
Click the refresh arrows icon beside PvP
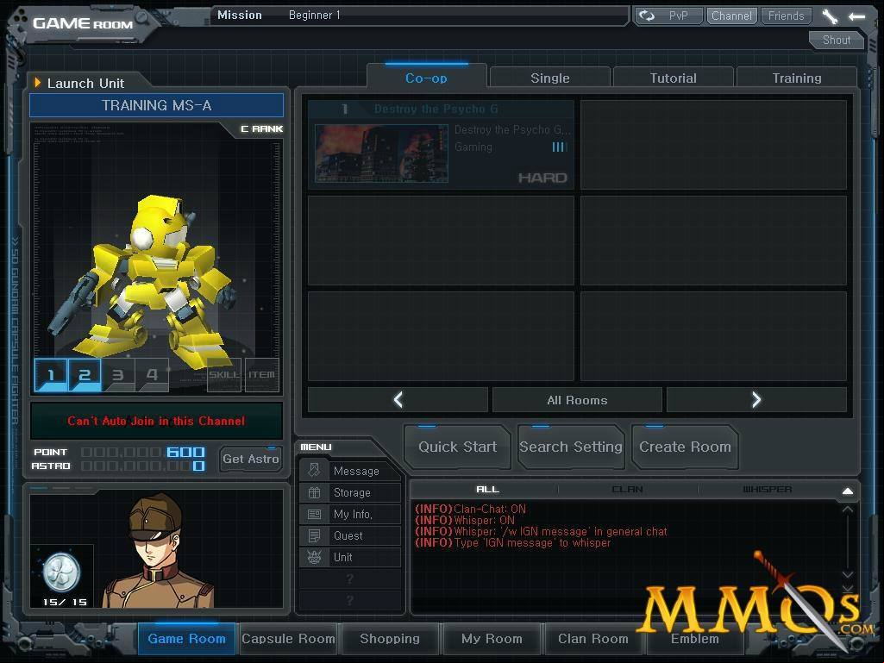647,16
